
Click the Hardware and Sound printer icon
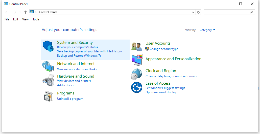click(x=48, y=80)
